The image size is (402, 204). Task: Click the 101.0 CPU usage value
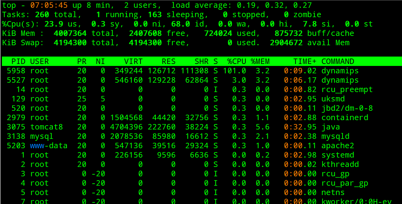click(x=234, y=71)
